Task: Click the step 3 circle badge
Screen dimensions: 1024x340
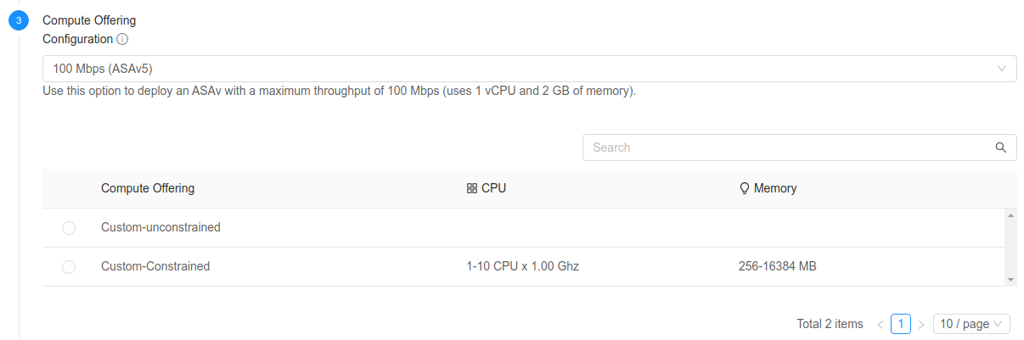Action: click(19, 20)
